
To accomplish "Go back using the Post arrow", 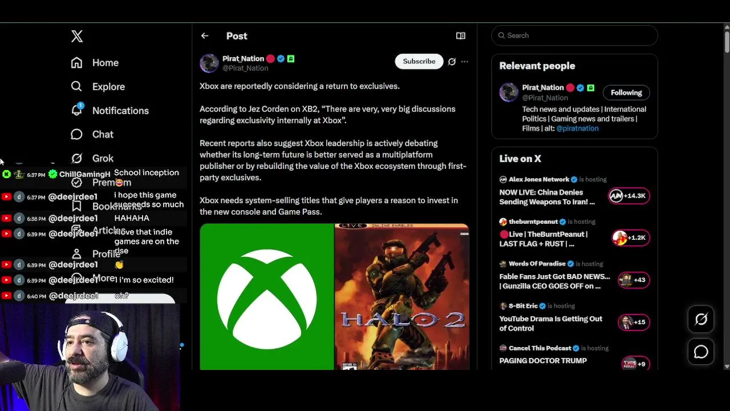I will [x=205, y=36].
